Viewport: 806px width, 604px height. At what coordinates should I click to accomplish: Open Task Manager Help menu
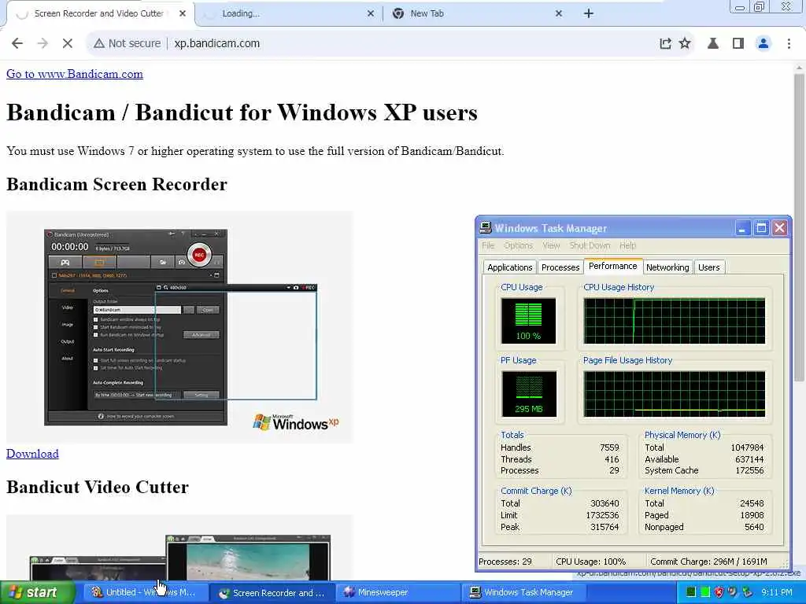coord(627,245)
